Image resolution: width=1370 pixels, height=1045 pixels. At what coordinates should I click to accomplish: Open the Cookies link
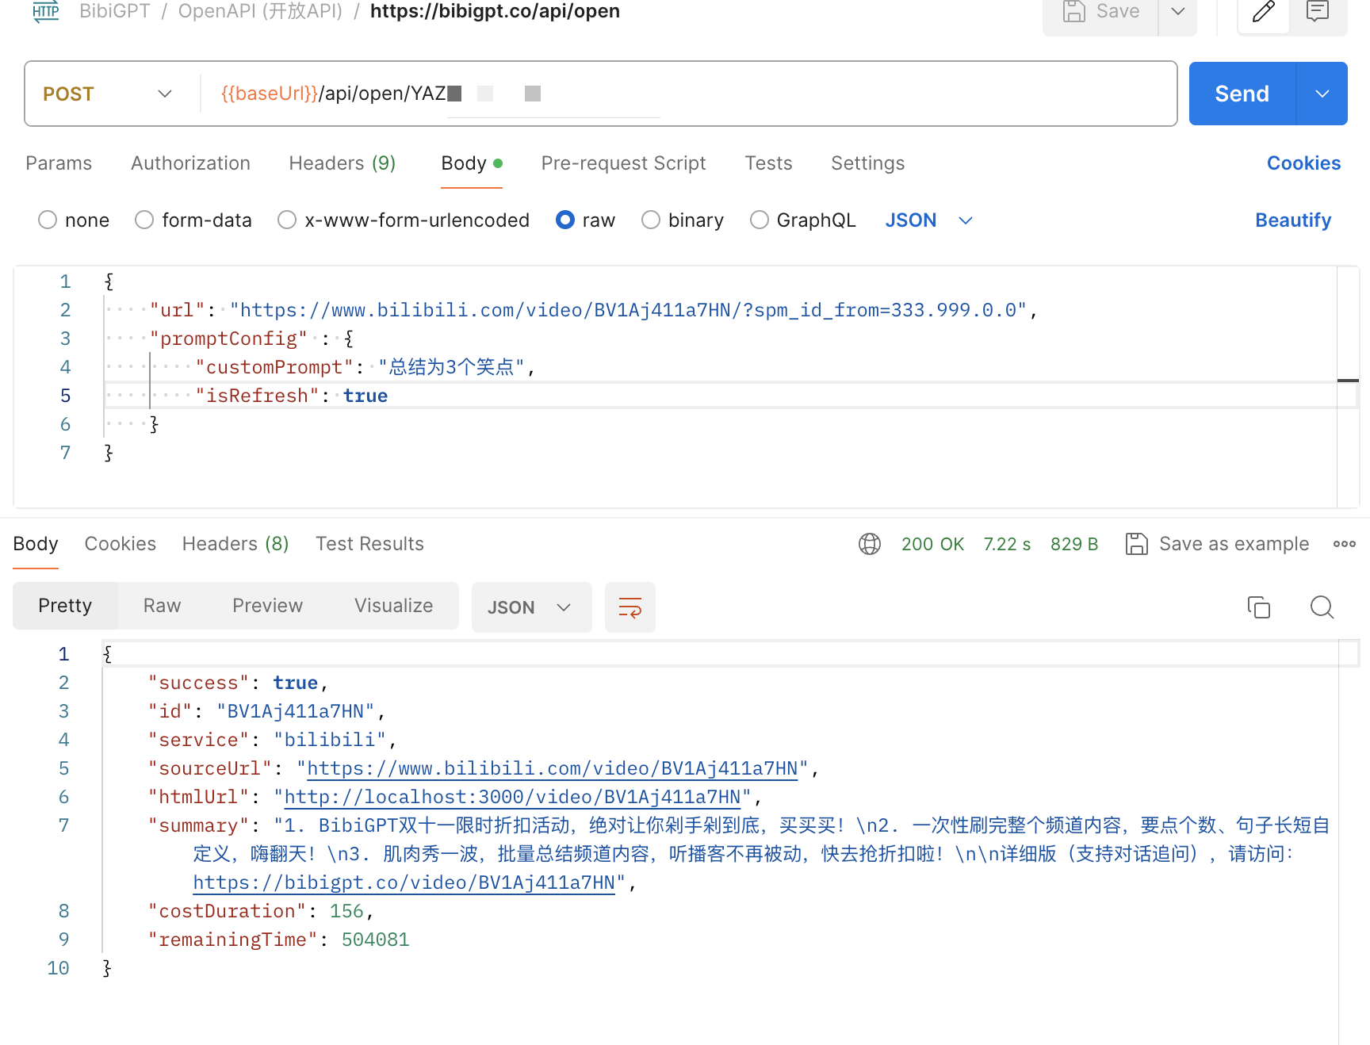pos(1303,163)
